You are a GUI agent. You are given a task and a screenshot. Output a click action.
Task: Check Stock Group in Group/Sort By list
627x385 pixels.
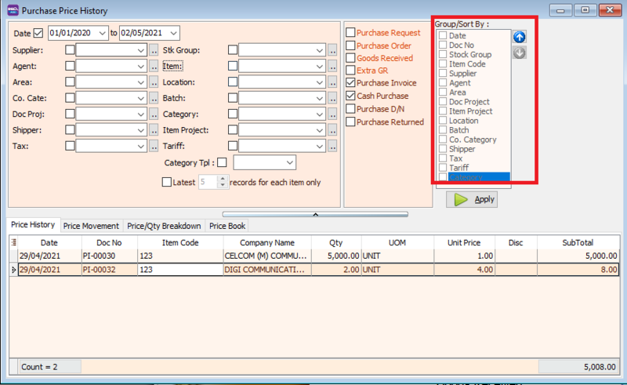443,55
